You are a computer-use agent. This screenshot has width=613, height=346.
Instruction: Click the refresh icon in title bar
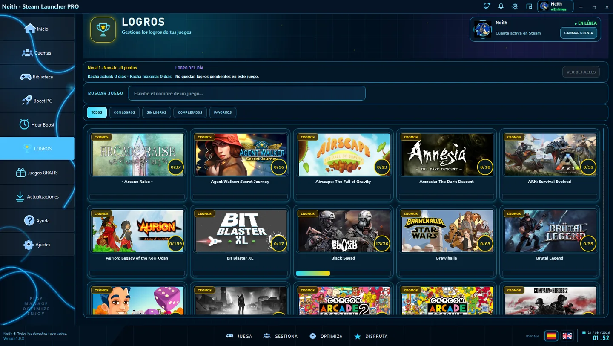[487, 6]
